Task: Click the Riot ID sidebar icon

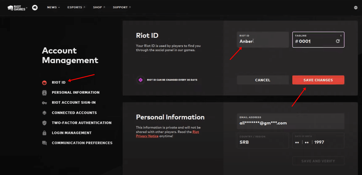Action: 44,83
